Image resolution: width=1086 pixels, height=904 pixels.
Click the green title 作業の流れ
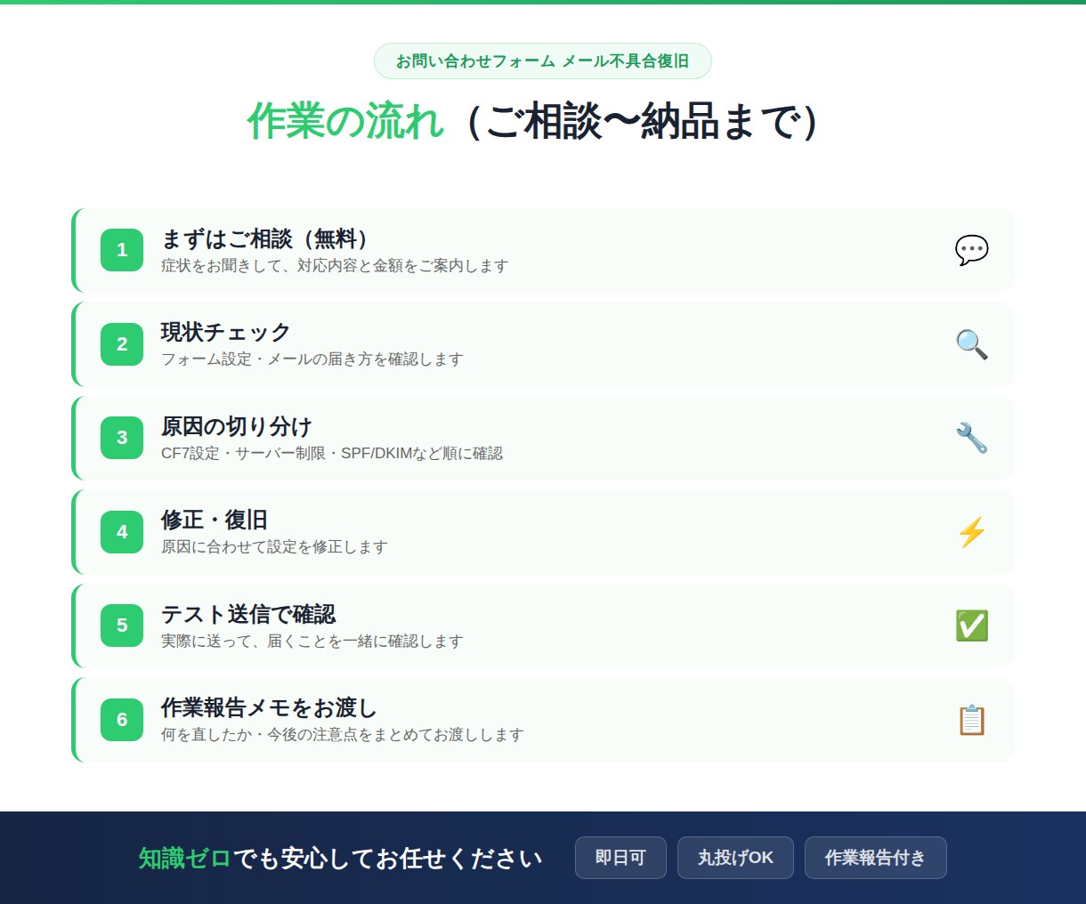coord(345,122)
